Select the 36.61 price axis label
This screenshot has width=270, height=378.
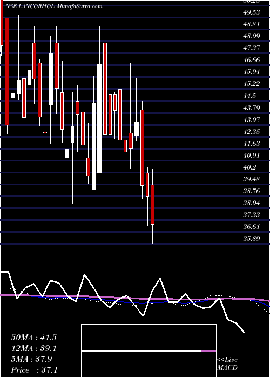(x=252, y=227)
